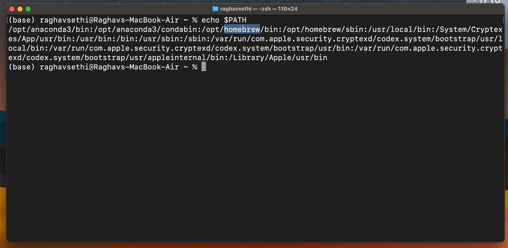Click the green full-screen traffic light button
Viewport: 508px width, 248px height.
[x=28, y=9]
